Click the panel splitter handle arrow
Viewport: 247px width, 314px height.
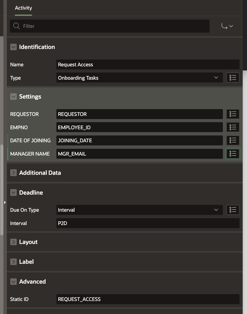[x=5, y=202]
